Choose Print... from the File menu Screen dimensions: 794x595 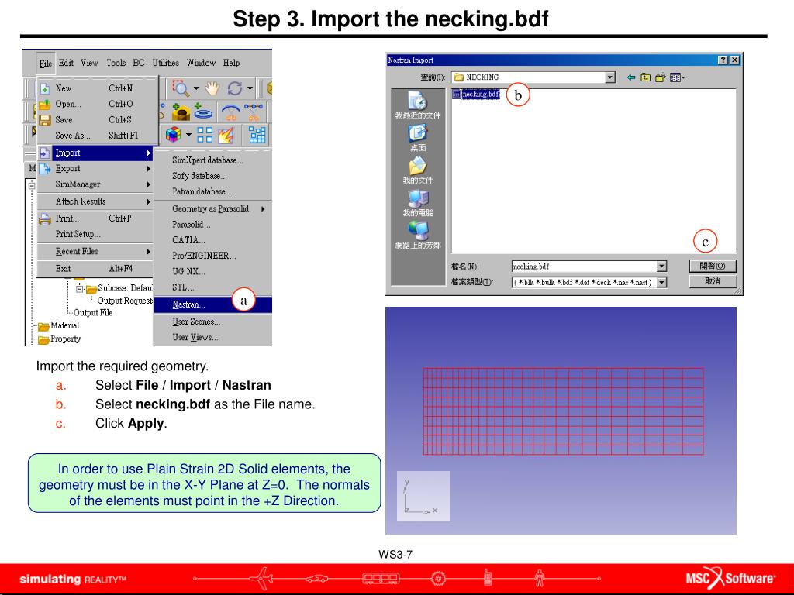[x=95, y=218]
